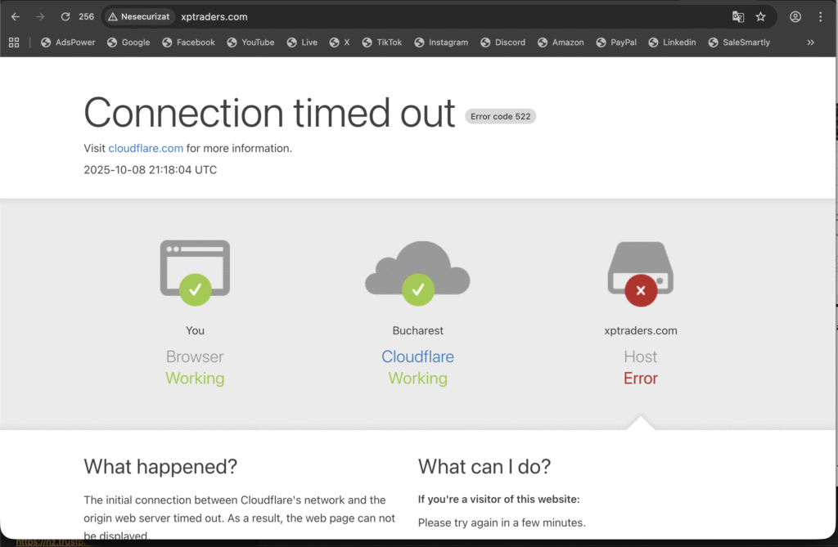Click the Error code 522 badge
Screen dimensions: 838x547
coord(500,116)
